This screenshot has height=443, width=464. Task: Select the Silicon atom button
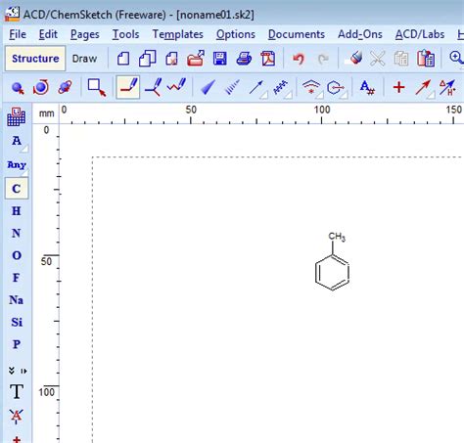point(17,322)
